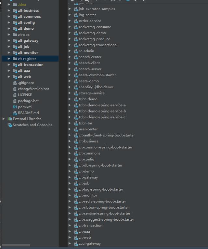Screen dimensions: 208x249
Task: Select zlt-log-spring-boot-starter module
Action: click(101, 189)
